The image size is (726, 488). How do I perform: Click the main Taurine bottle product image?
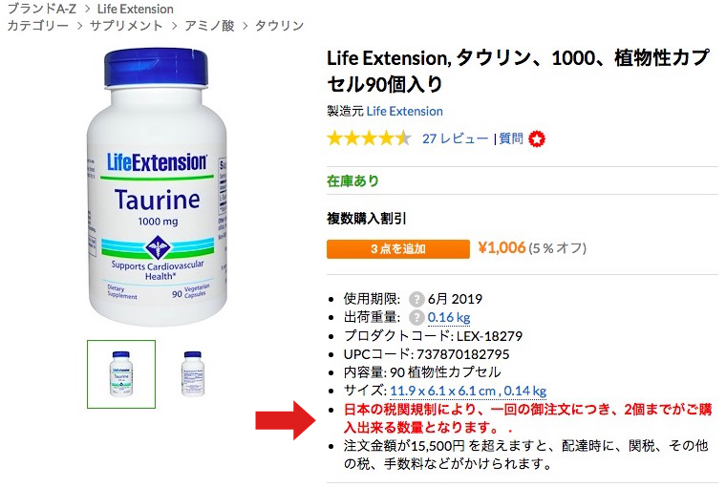click(157, 187)
